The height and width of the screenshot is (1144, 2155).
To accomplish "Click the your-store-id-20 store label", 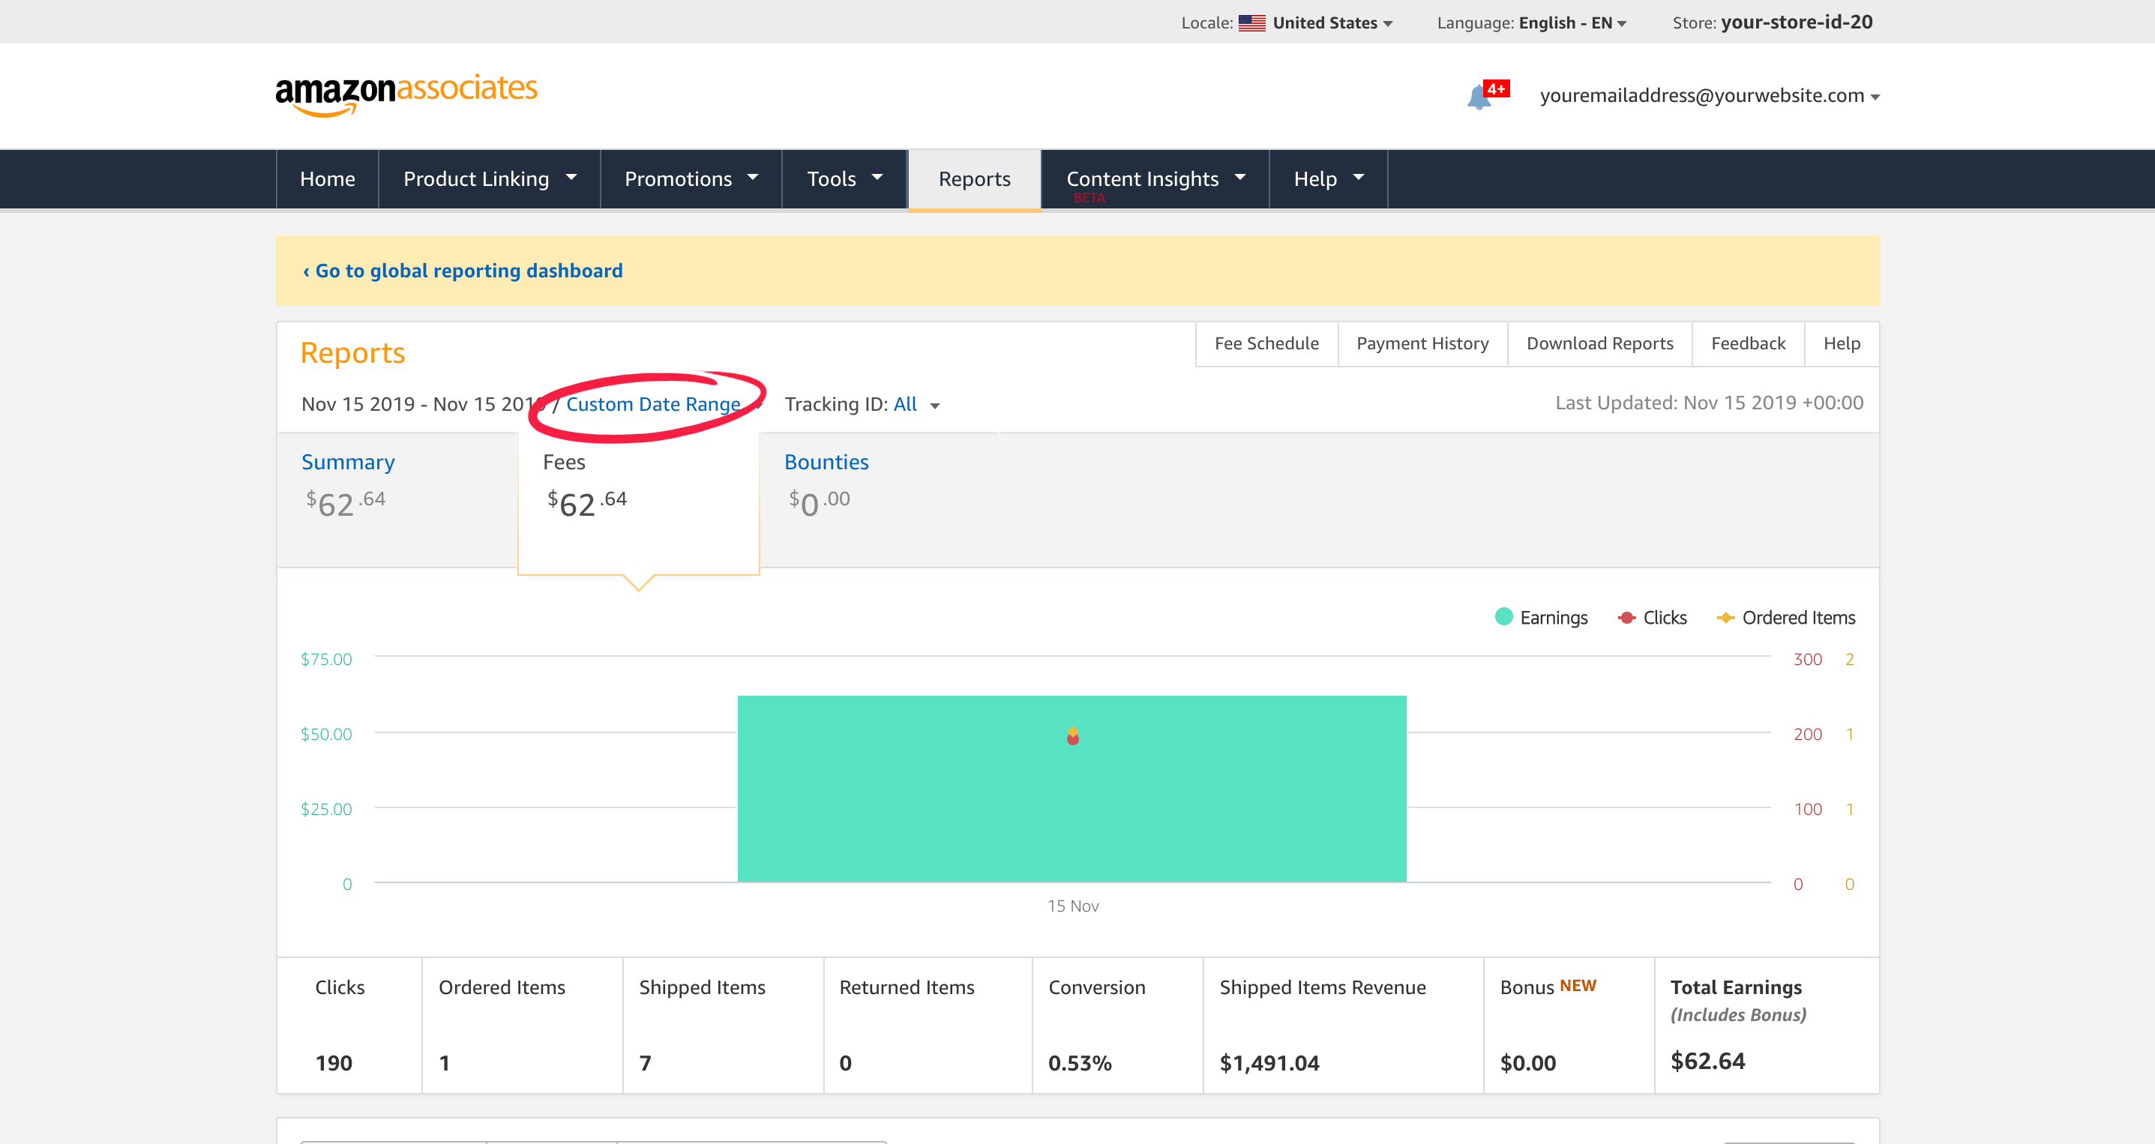I will (x=1796, y=22).
